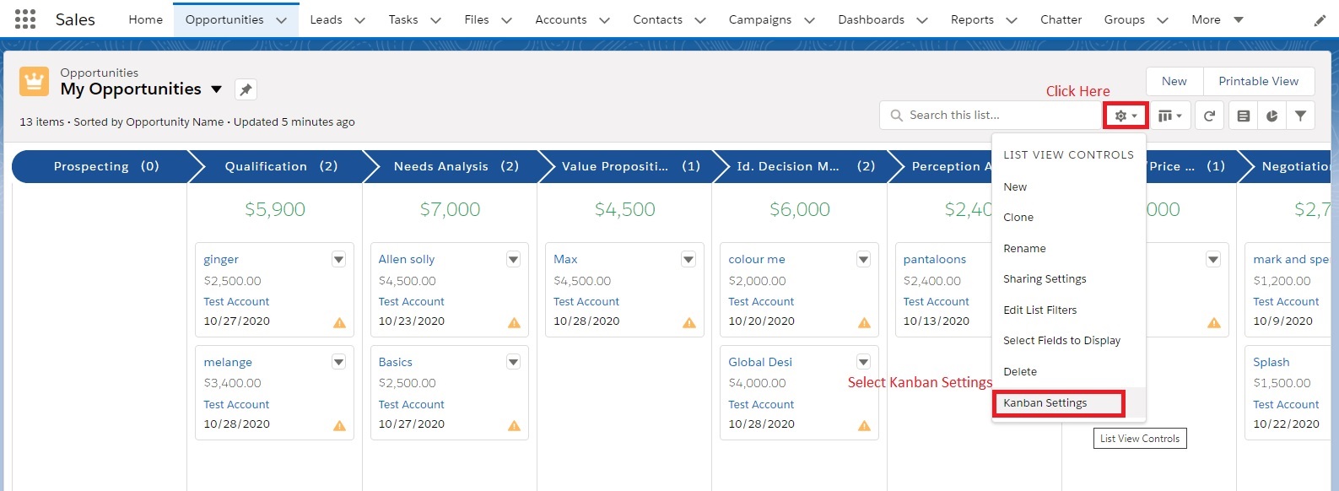Click warning icon on ginger card
This screenshot has width=1339, height=491.
click(339, 322)
